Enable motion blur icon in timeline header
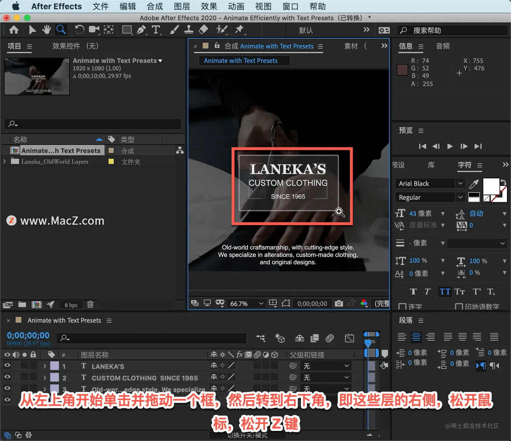Viewport: 511px width, 441px height. [x=330, y=338]
